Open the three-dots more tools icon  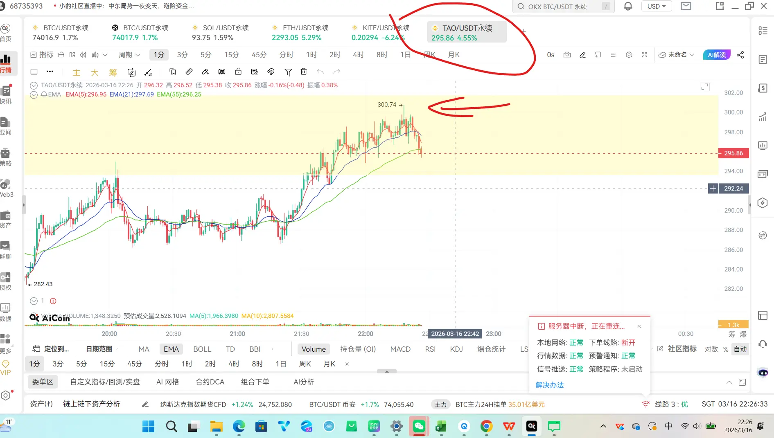click(50, 72)
